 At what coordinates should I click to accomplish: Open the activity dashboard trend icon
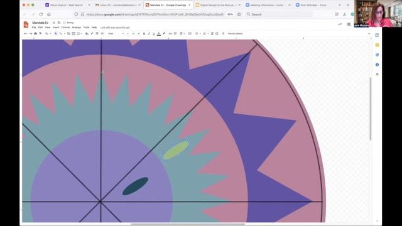click(x=340, y=24)
